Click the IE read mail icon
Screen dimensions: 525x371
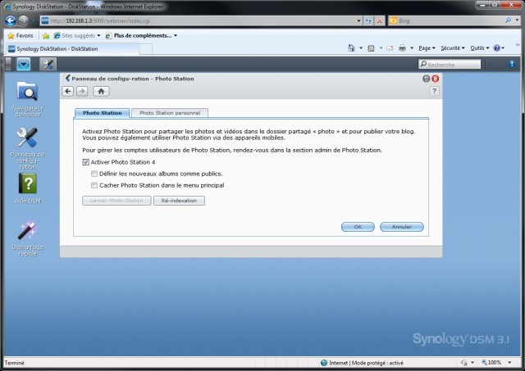tap(390, 48)
